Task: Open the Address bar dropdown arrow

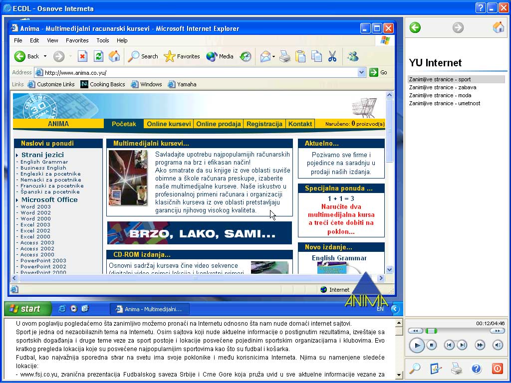Action: [361, 72]
